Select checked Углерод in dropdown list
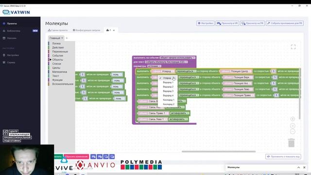 167,78
